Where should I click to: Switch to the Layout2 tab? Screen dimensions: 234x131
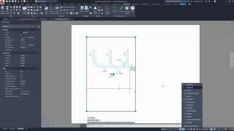[20, 129]
